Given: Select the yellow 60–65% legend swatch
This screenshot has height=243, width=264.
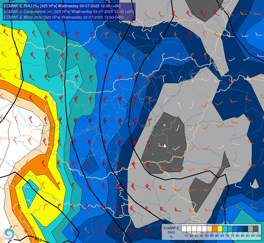Looking at the screenshot, I should pyautogui.click(x=220, y=229).
